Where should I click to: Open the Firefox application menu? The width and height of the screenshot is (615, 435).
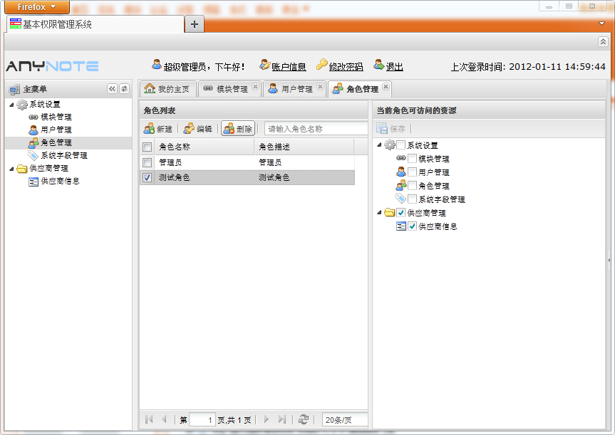pos(37,6)
